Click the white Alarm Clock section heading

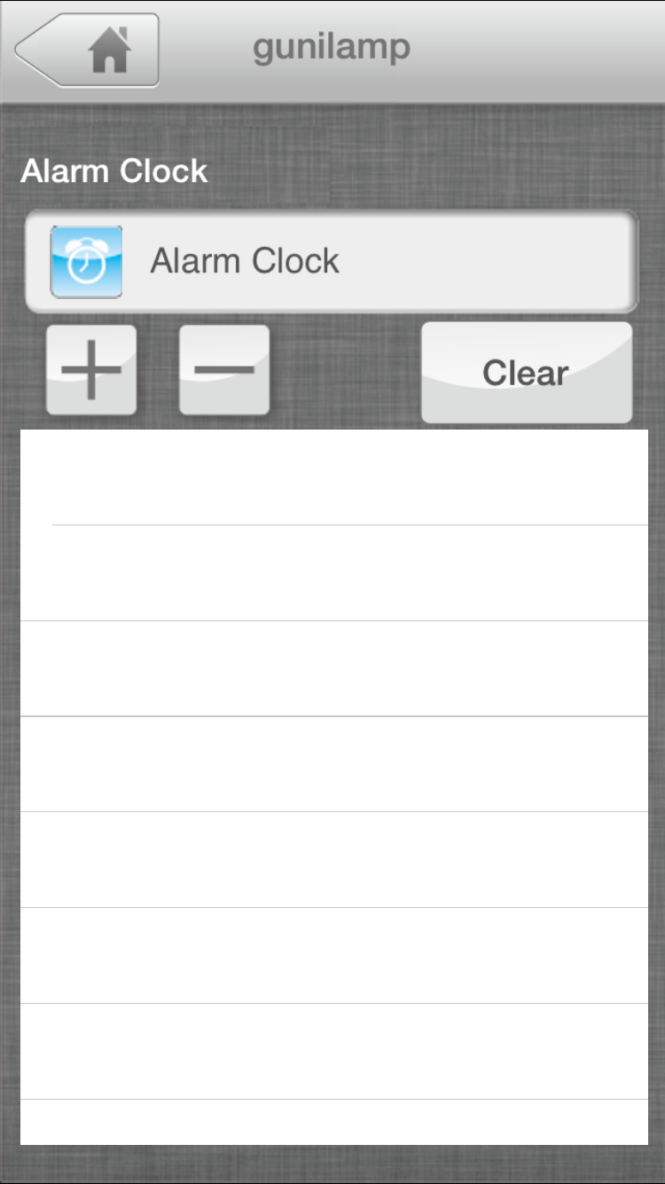(114, 170)
